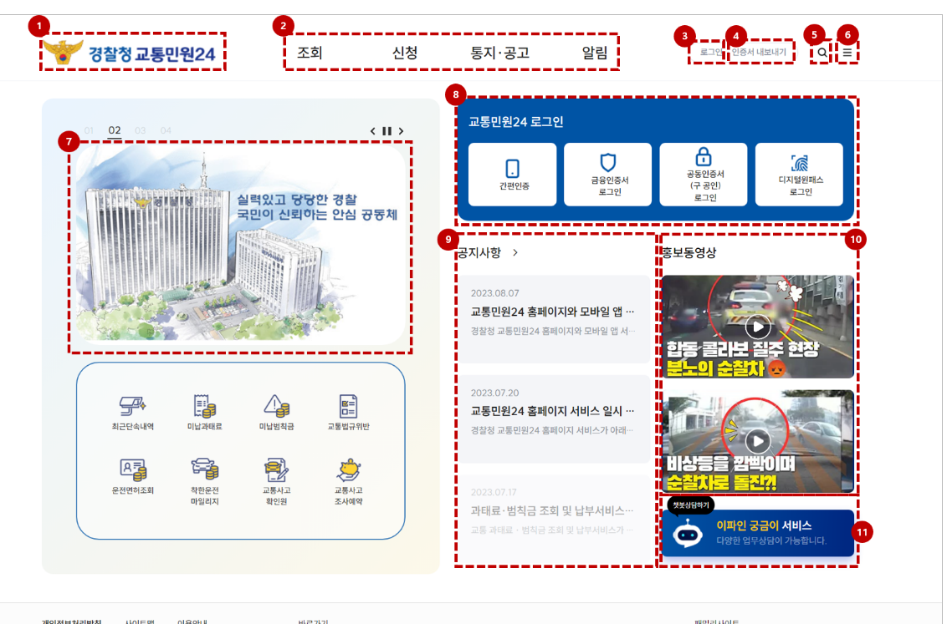Pause the banner carousel slideshow
This screenshot has width=947, height=624.
click(x=386, y=131)
